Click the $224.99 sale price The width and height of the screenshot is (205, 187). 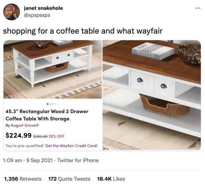pos(18,135)
